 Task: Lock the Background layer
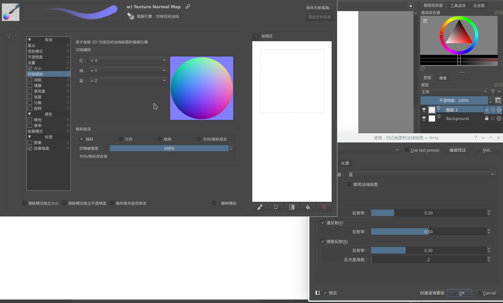[x=486, y=118]
